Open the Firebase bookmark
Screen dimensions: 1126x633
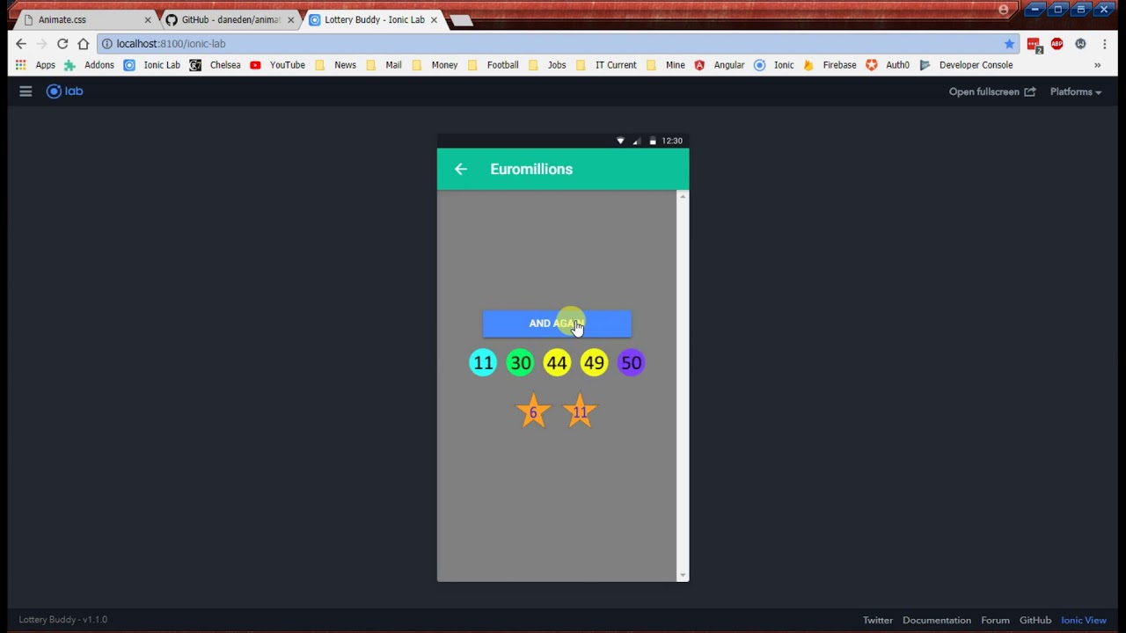(830, 65)
